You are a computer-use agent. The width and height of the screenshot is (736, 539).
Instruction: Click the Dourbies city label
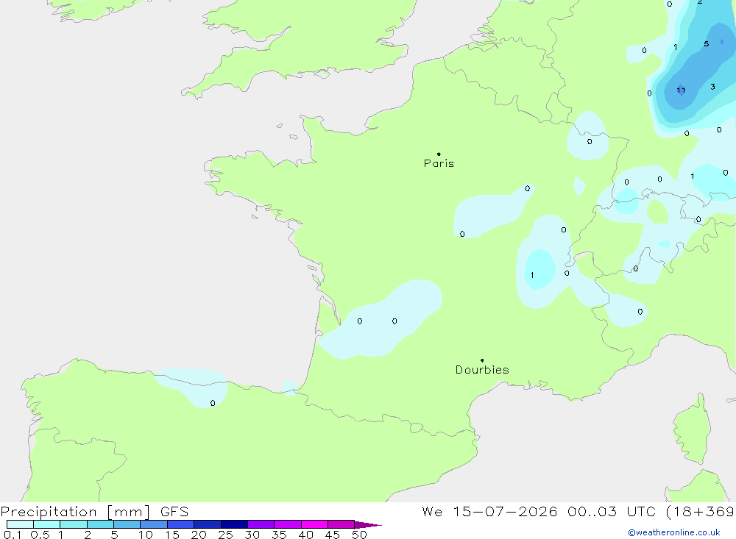click(x=482, y=370)
